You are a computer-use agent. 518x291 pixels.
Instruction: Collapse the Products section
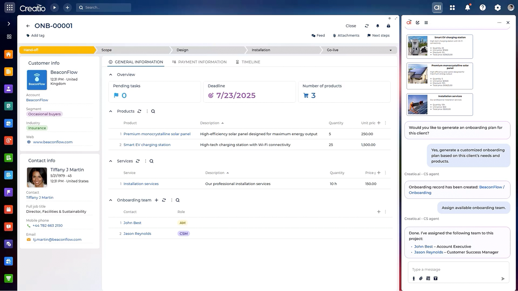[x=111, y=111]
